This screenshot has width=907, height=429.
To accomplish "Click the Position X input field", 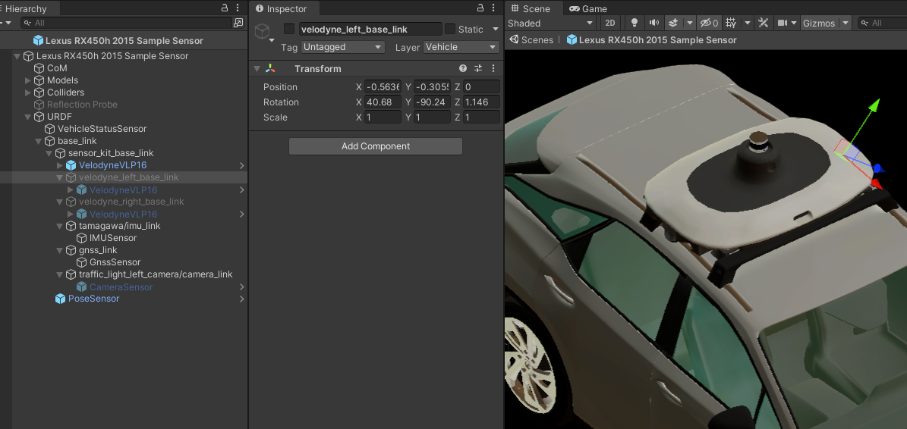I will coord(383,87).
